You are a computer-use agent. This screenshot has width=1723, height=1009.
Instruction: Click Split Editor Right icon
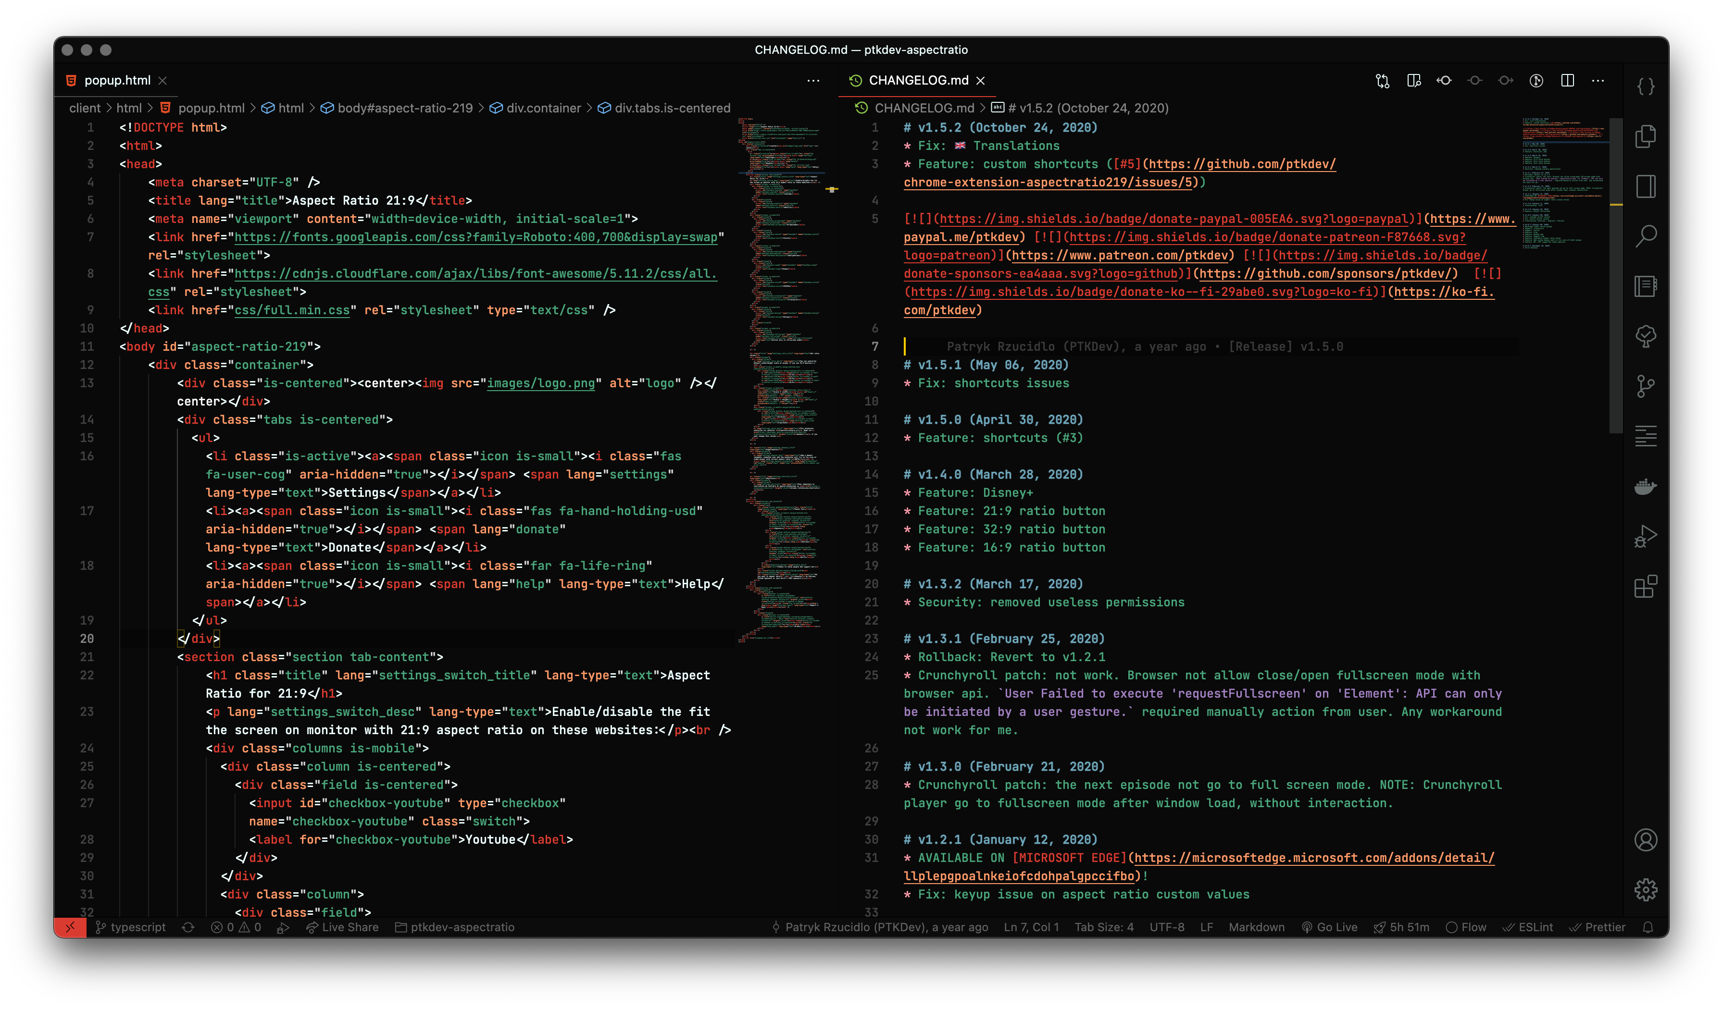pyautogui.click(x=1567, y=81)
